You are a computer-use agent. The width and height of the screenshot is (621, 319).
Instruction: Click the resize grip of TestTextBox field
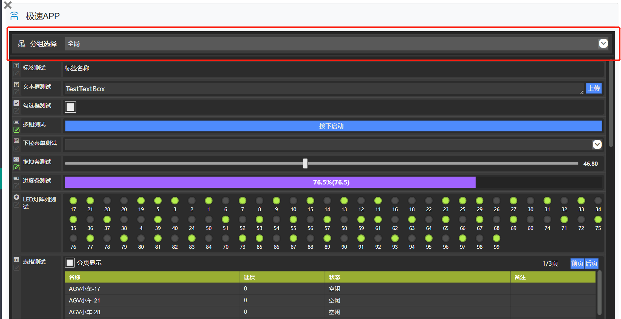[582, 92]
